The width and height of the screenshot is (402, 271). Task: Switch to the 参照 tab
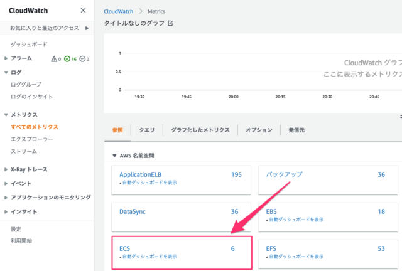coord(117,130)
